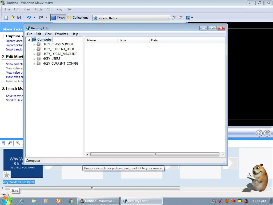The height and width of the screenshot is (205, 273).
Task: Select the HKEY_CURRENT_CONFIG tree item
Action: pos(60,64)
